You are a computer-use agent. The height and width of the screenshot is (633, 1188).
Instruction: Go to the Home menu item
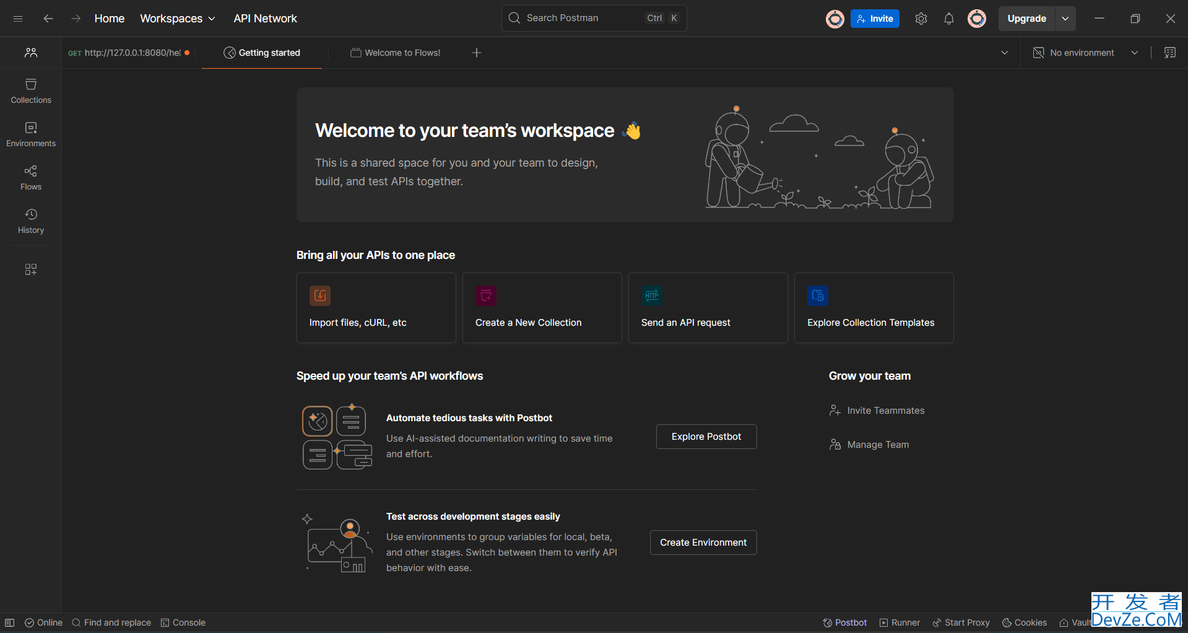tap(110, 19)
